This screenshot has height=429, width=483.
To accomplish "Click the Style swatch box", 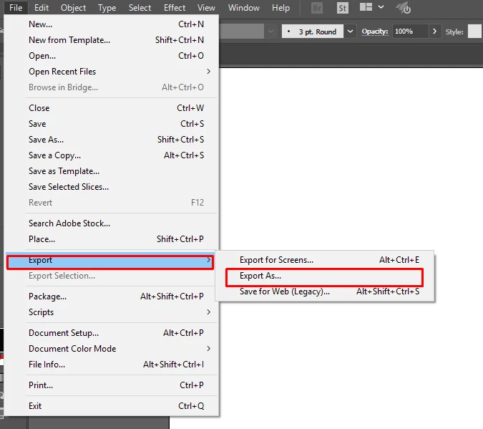I will point(474,32).
